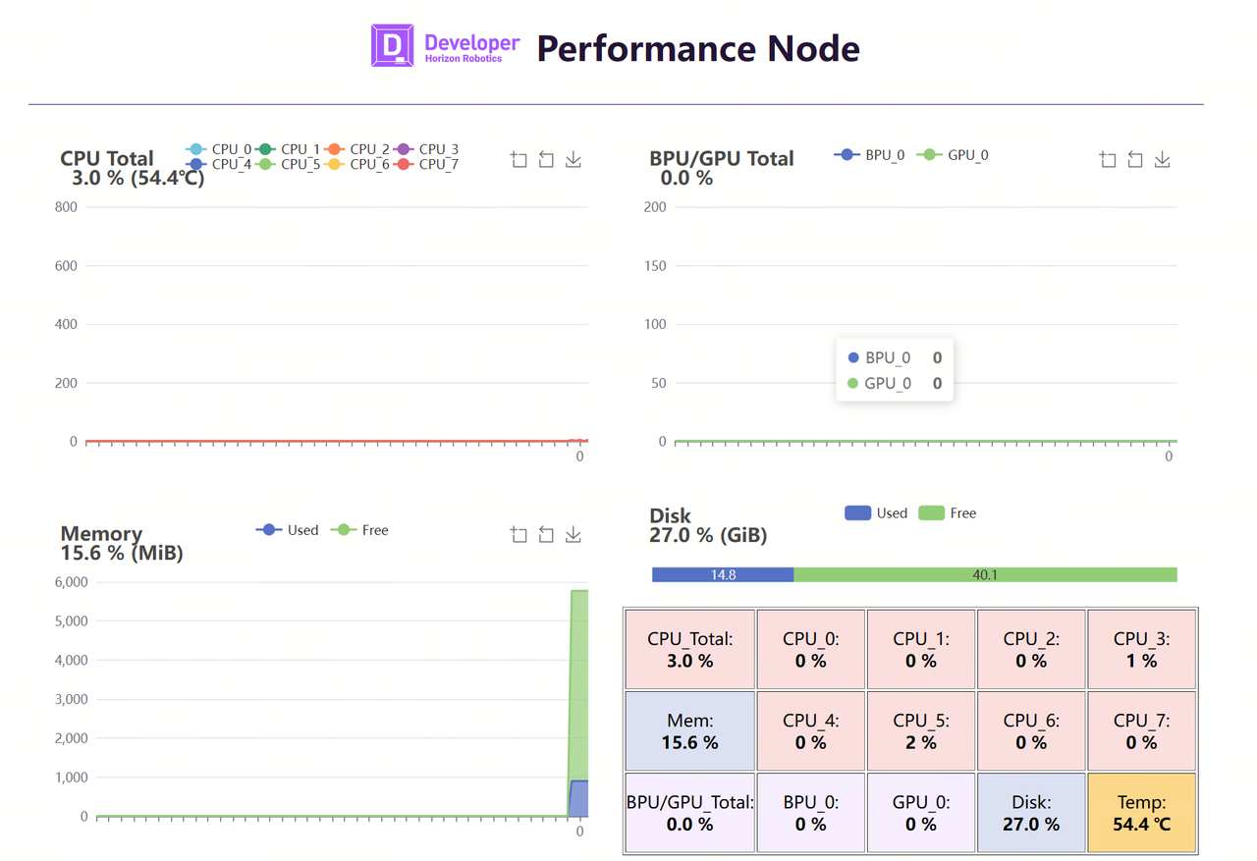Click the CPU_2 0 % cell
Screen dimensions: 1257x861
(x=1031, y=649)
